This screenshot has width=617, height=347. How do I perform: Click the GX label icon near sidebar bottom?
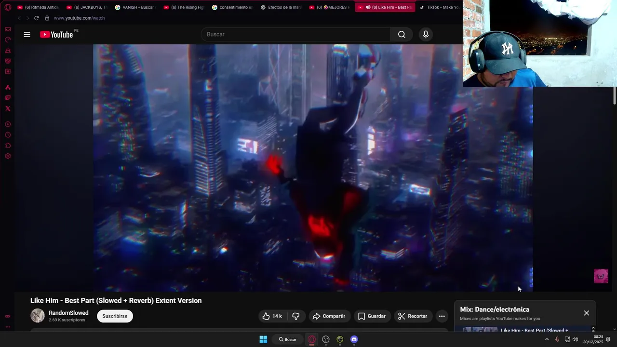[8, 316]
